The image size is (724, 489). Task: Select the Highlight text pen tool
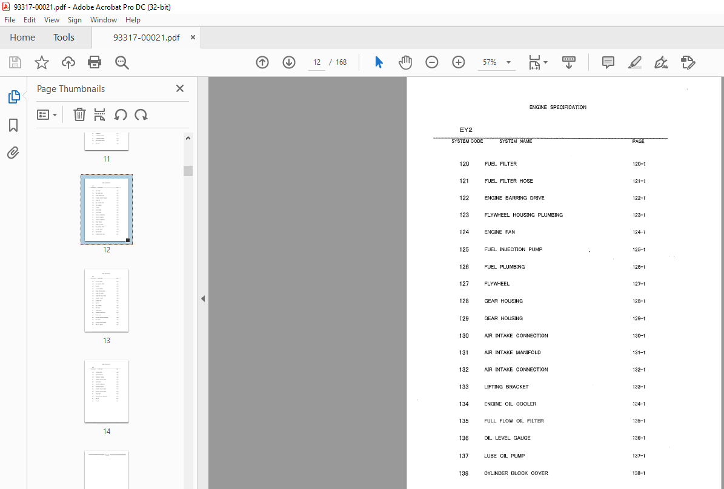pos(635,62)
